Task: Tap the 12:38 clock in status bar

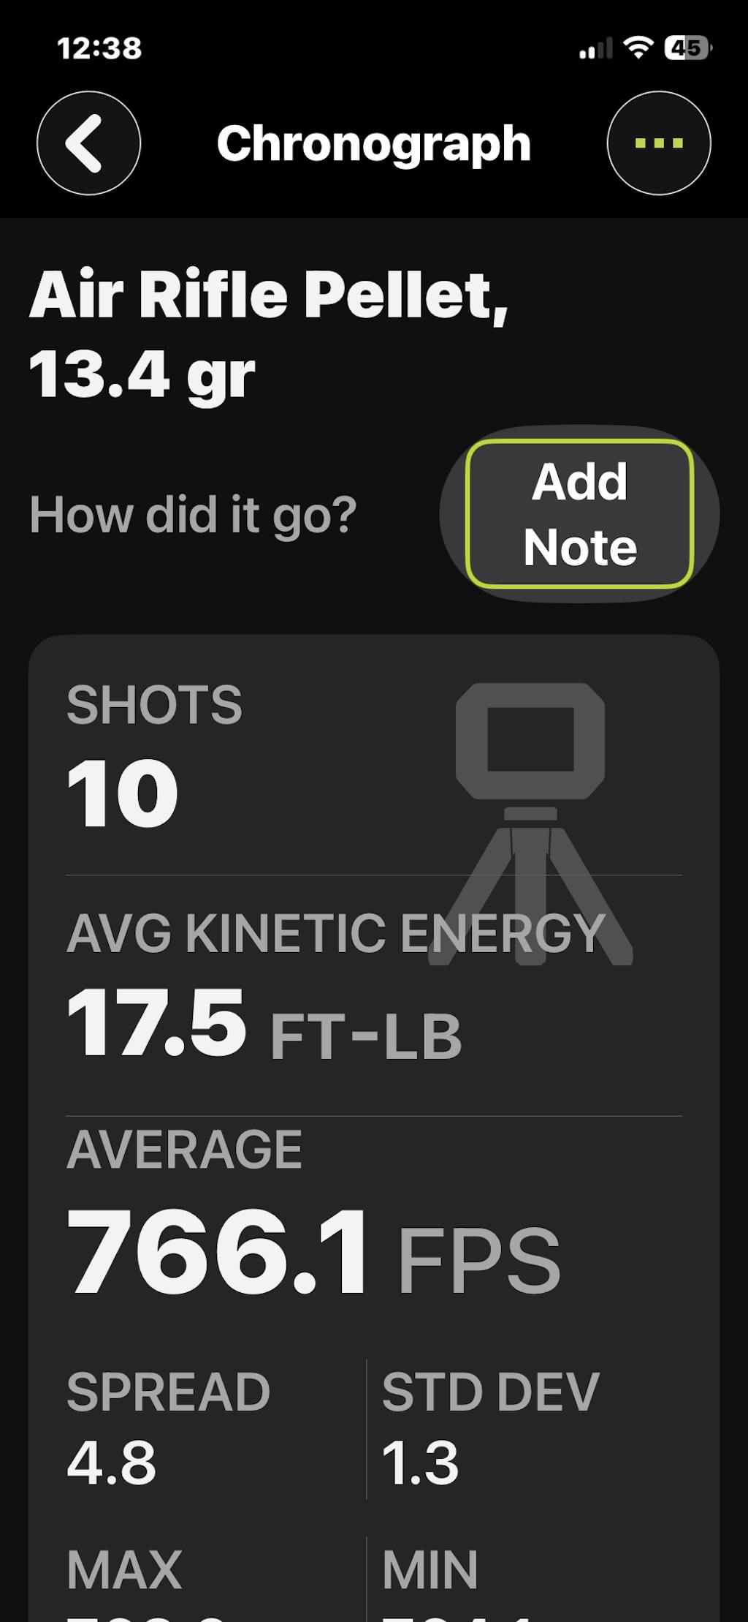Action: pos(99,48)
